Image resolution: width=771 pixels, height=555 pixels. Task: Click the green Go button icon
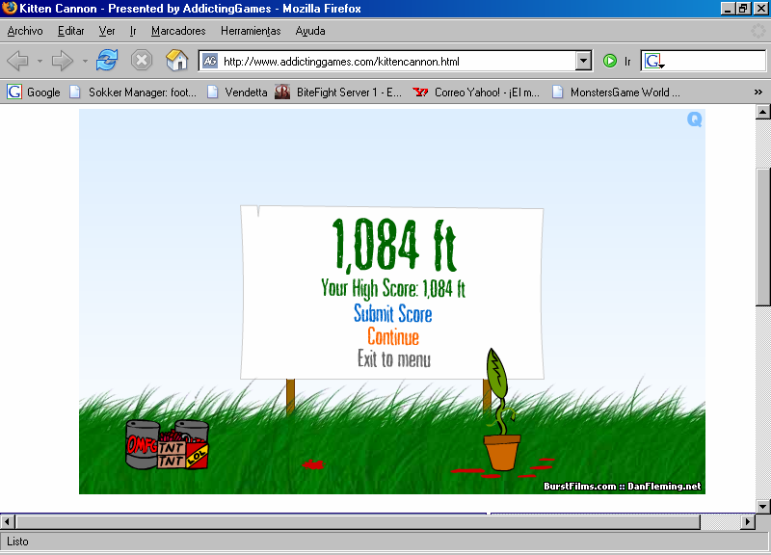(x=610, y=61)
